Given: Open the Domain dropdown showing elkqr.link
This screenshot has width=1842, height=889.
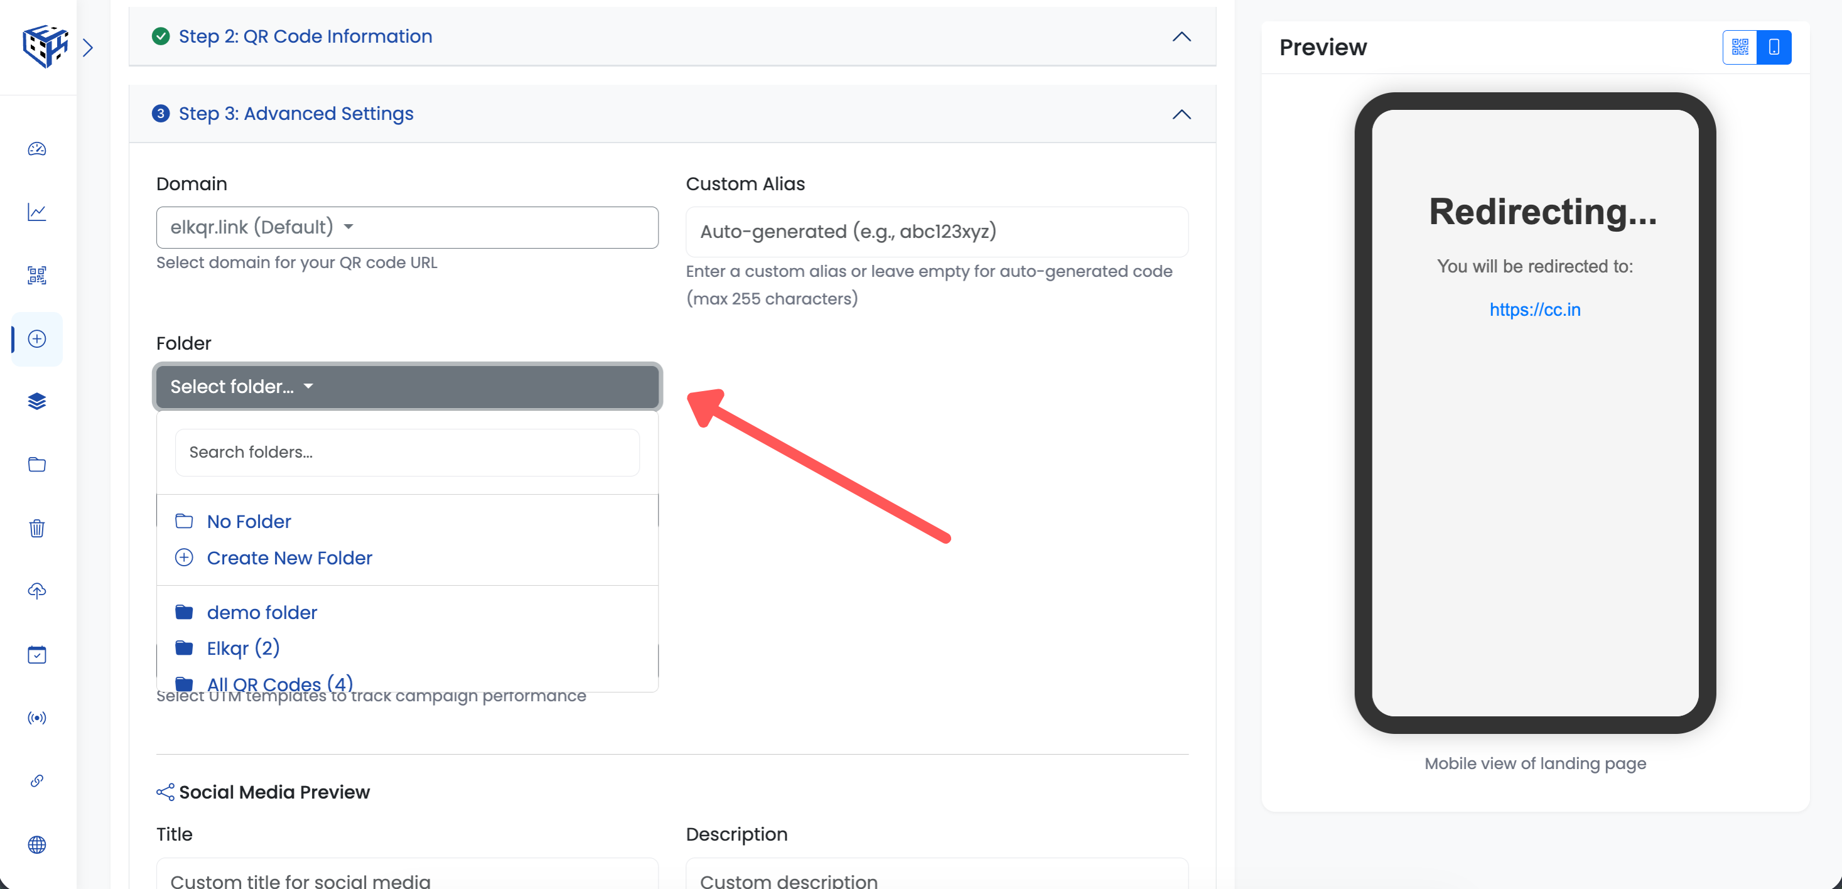Looking at the screenshot, I should [406, 227].
